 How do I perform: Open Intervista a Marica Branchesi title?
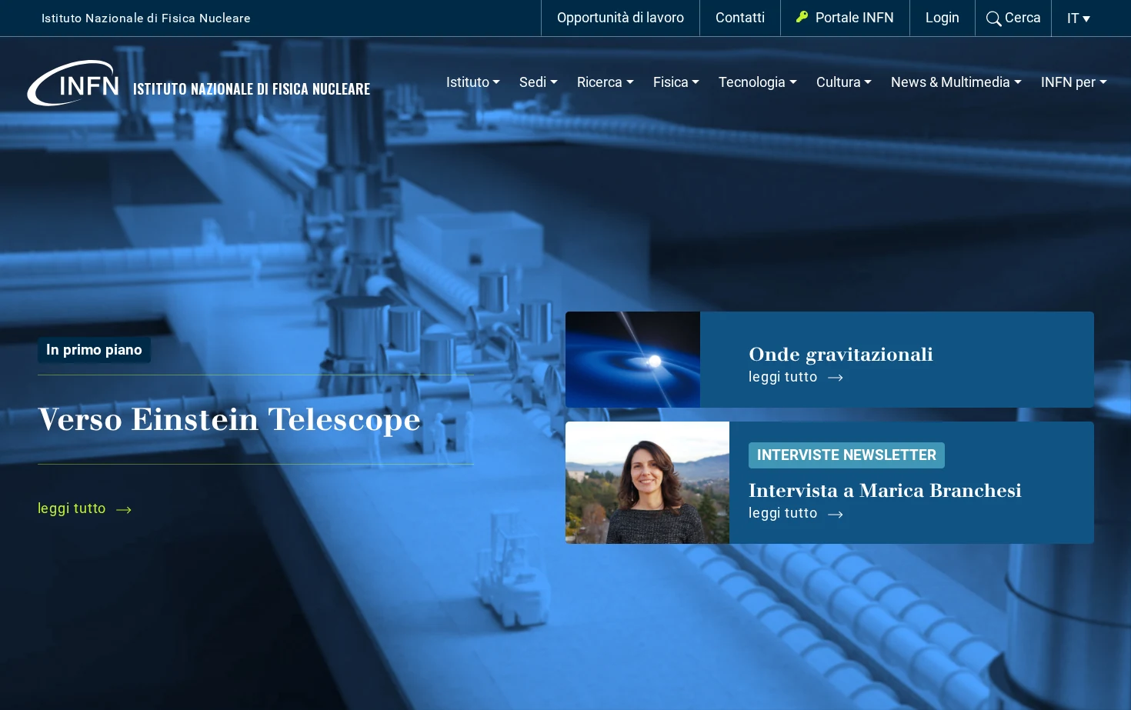coord(885,491)
